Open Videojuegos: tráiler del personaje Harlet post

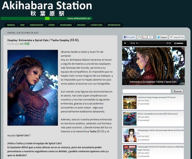point(161,132)
